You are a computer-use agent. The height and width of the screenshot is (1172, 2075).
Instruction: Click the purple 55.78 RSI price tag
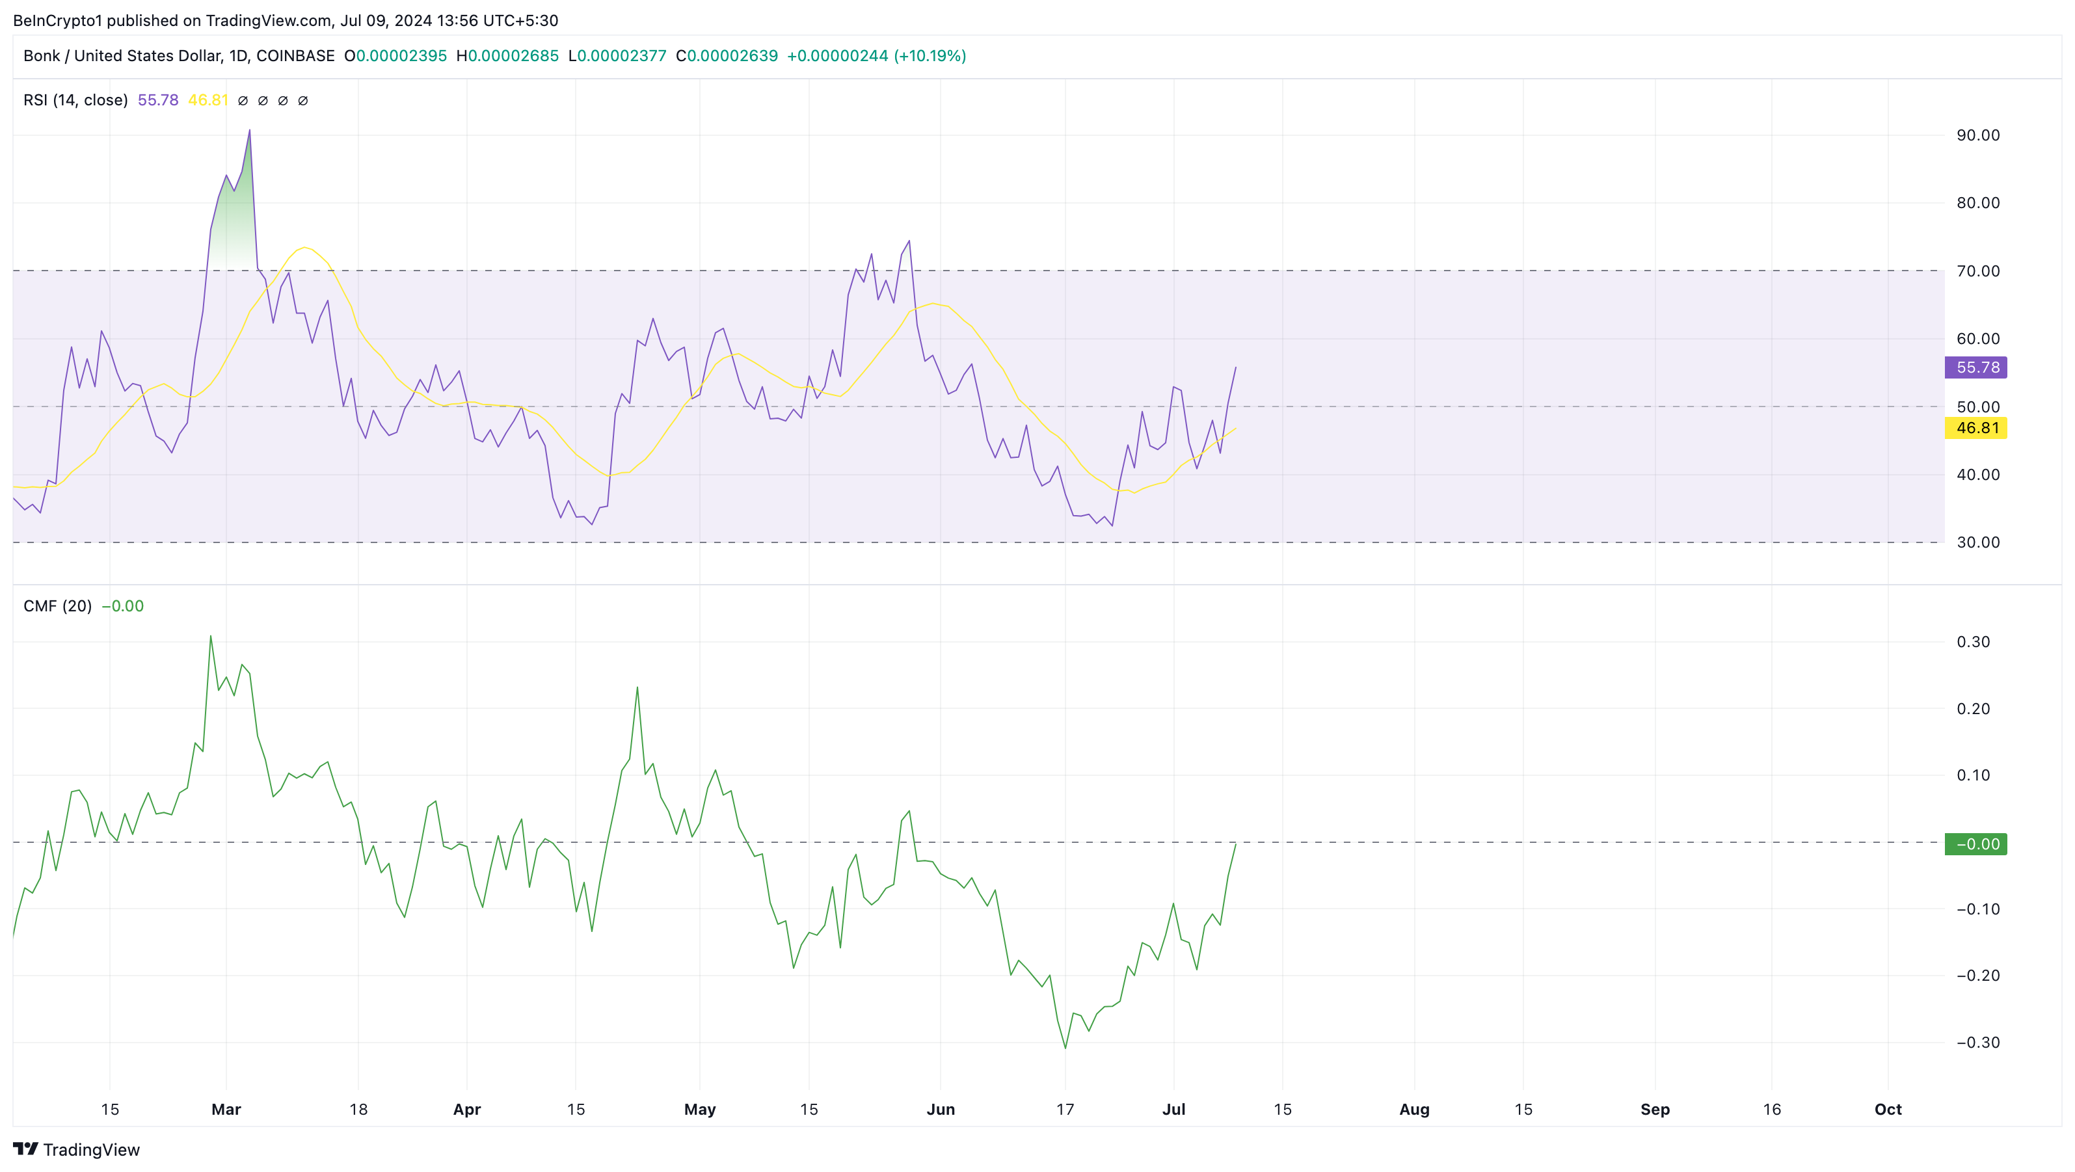pyautogui.click(x=1975, y=367)
